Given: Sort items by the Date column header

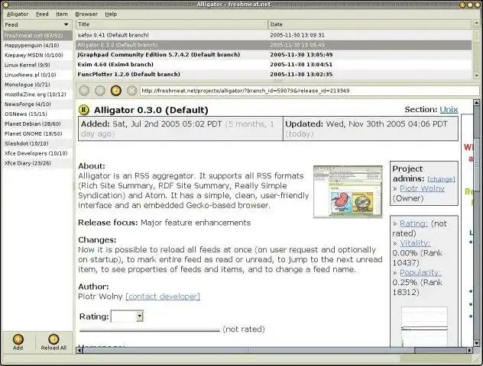Looking at the screenshot, I should (370, 24).
